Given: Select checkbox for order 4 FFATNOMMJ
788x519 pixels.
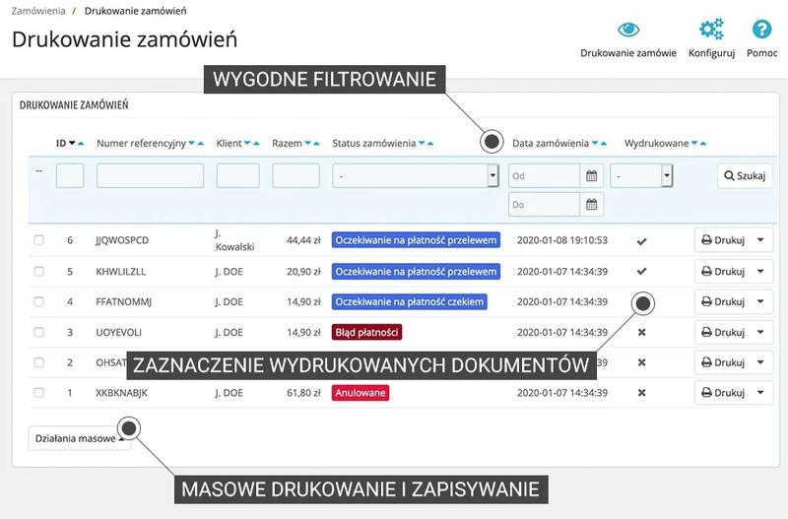Looking at the screenshot, I should (x=38, y=301).
